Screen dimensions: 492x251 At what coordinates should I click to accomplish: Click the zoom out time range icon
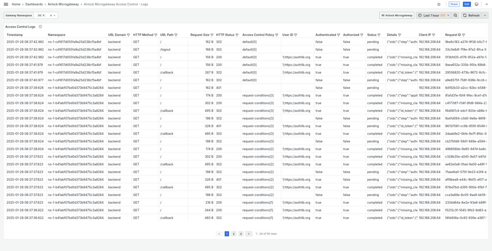click(x=455, y=15)
